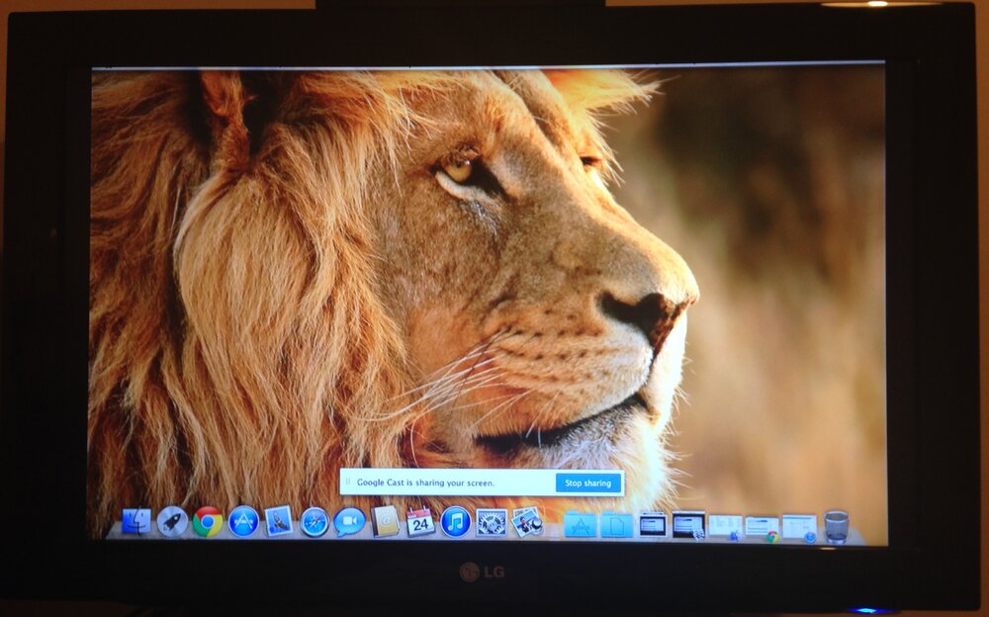Open Preview photo icon in Dock
The height and width of the screenshot is (617, 989).
click(527, 522)
